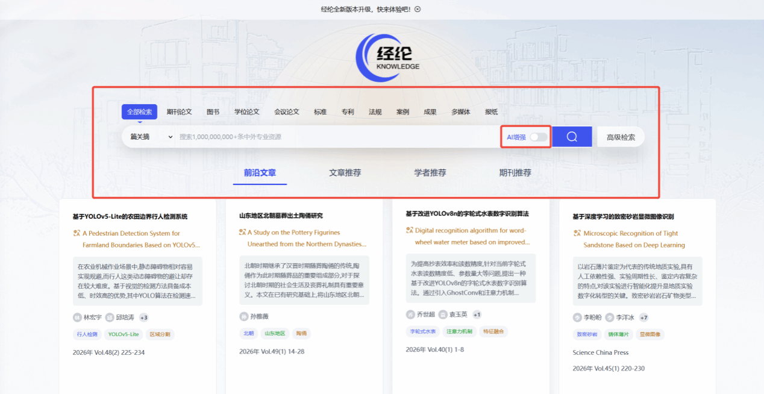The height and width of the screenshot is (394, 764).
Task: Click translation icon beside Pedestrian Detection System title
Action: [x=77, y=233]
